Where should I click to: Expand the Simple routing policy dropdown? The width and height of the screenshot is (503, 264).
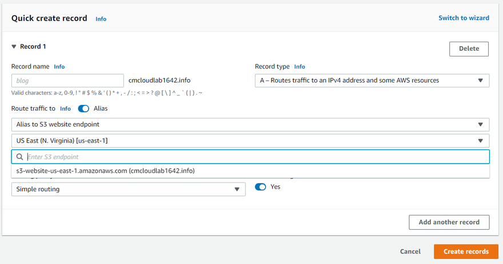128,189
